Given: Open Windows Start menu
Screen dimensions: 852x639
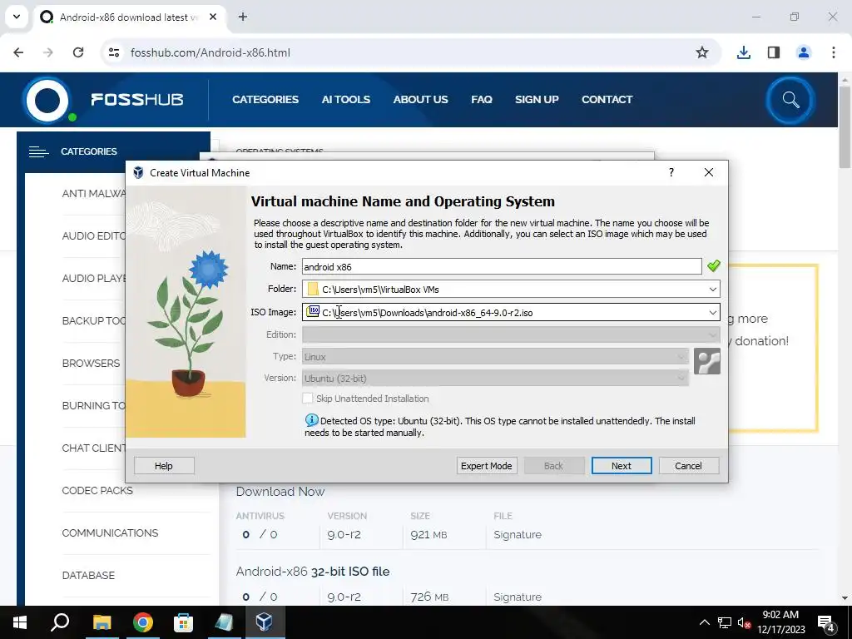Looking at the screenshot, I should tap(20, 622).
